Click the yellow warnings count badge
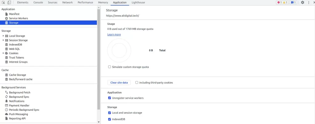 point(285,2)
